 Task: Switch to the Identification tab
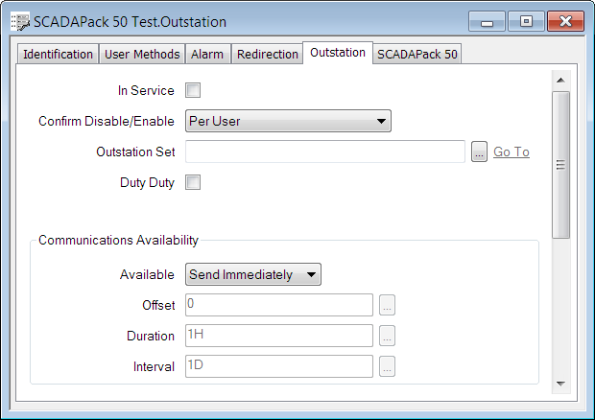click(x=58, y=55)
